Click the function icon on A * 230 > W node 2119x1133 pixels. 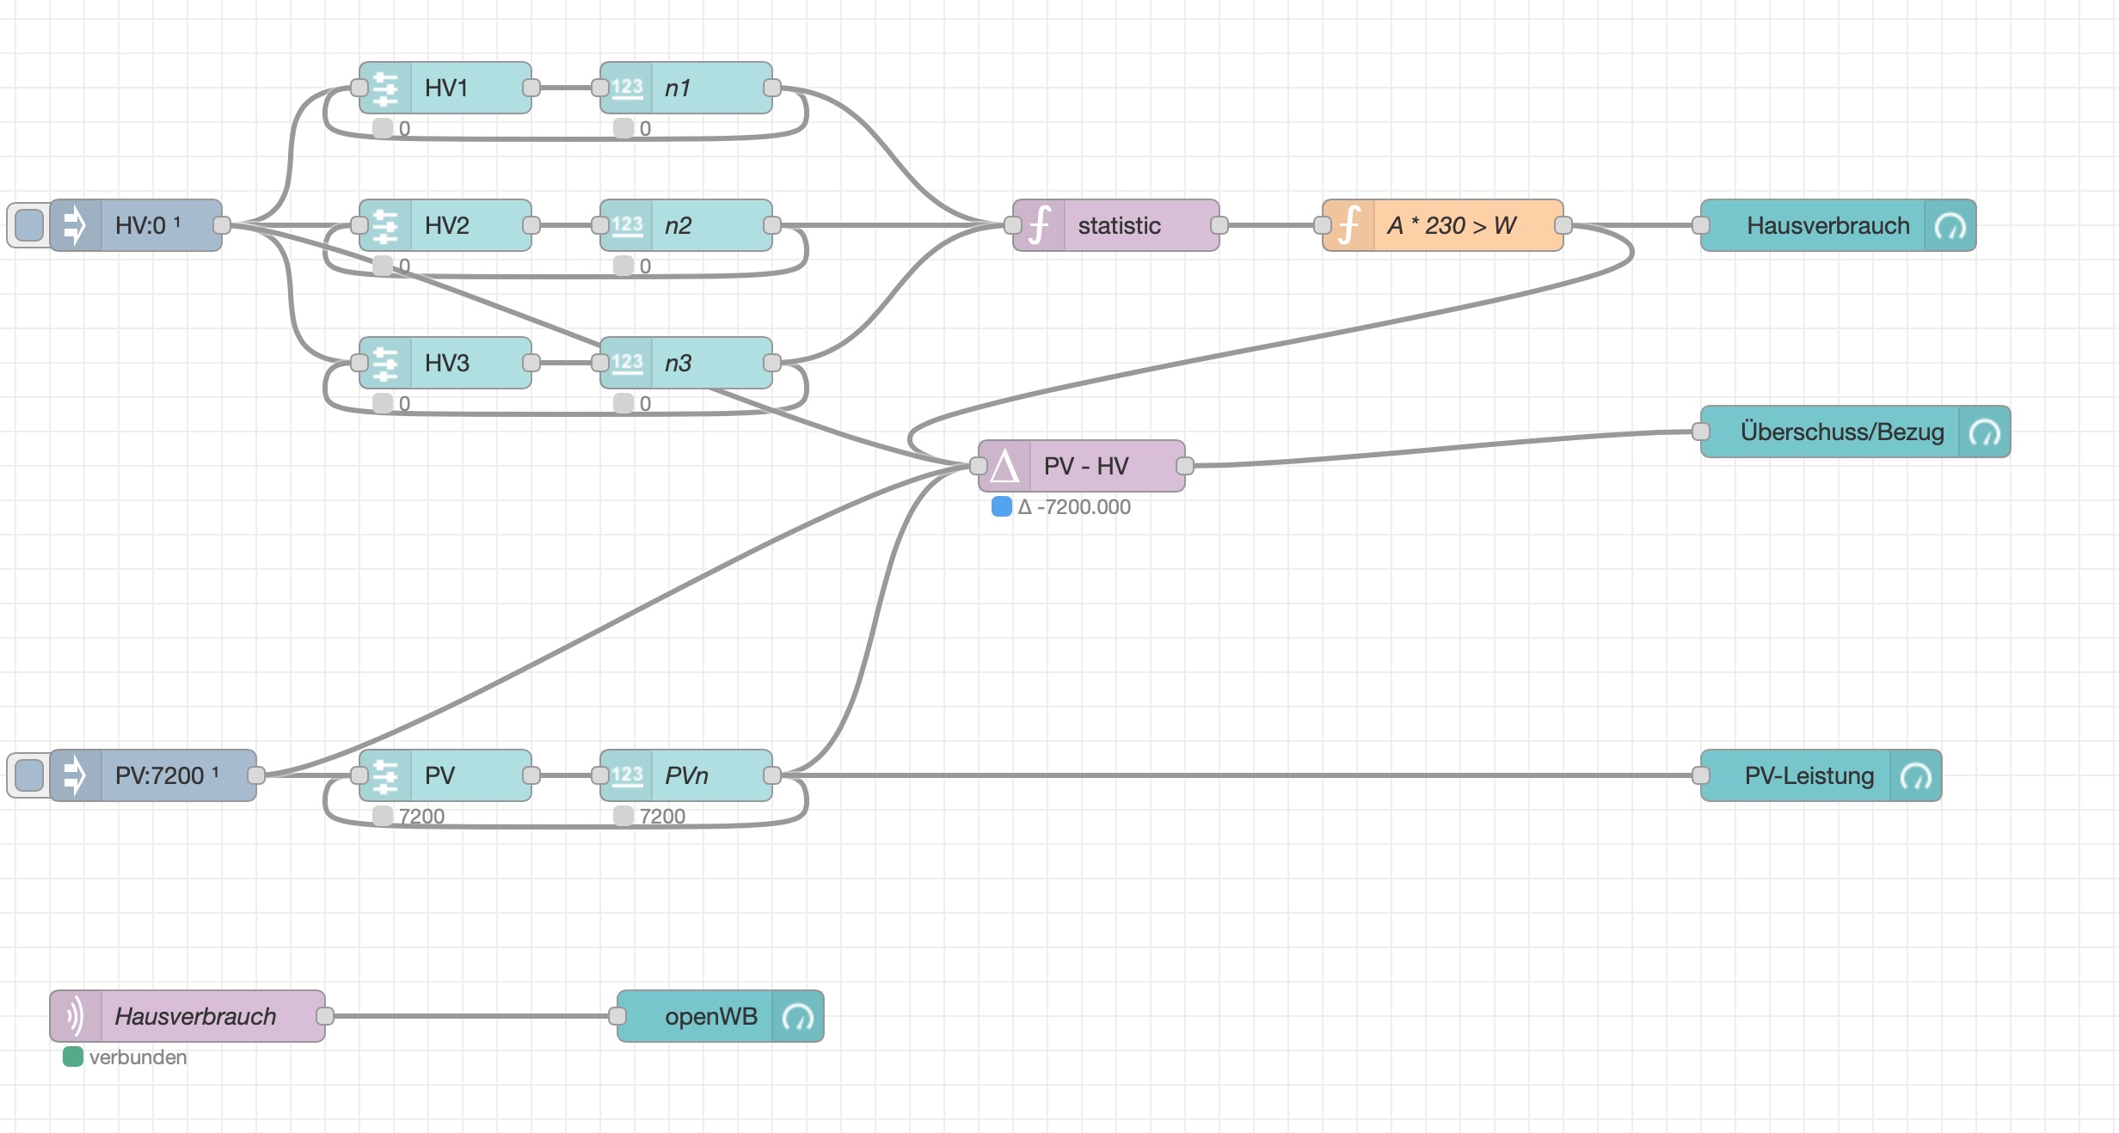pos(1349,226)
